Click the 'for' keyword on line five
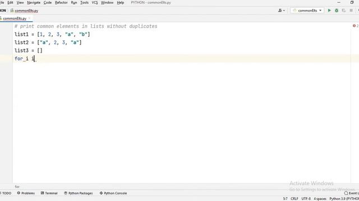 (19, 59)
